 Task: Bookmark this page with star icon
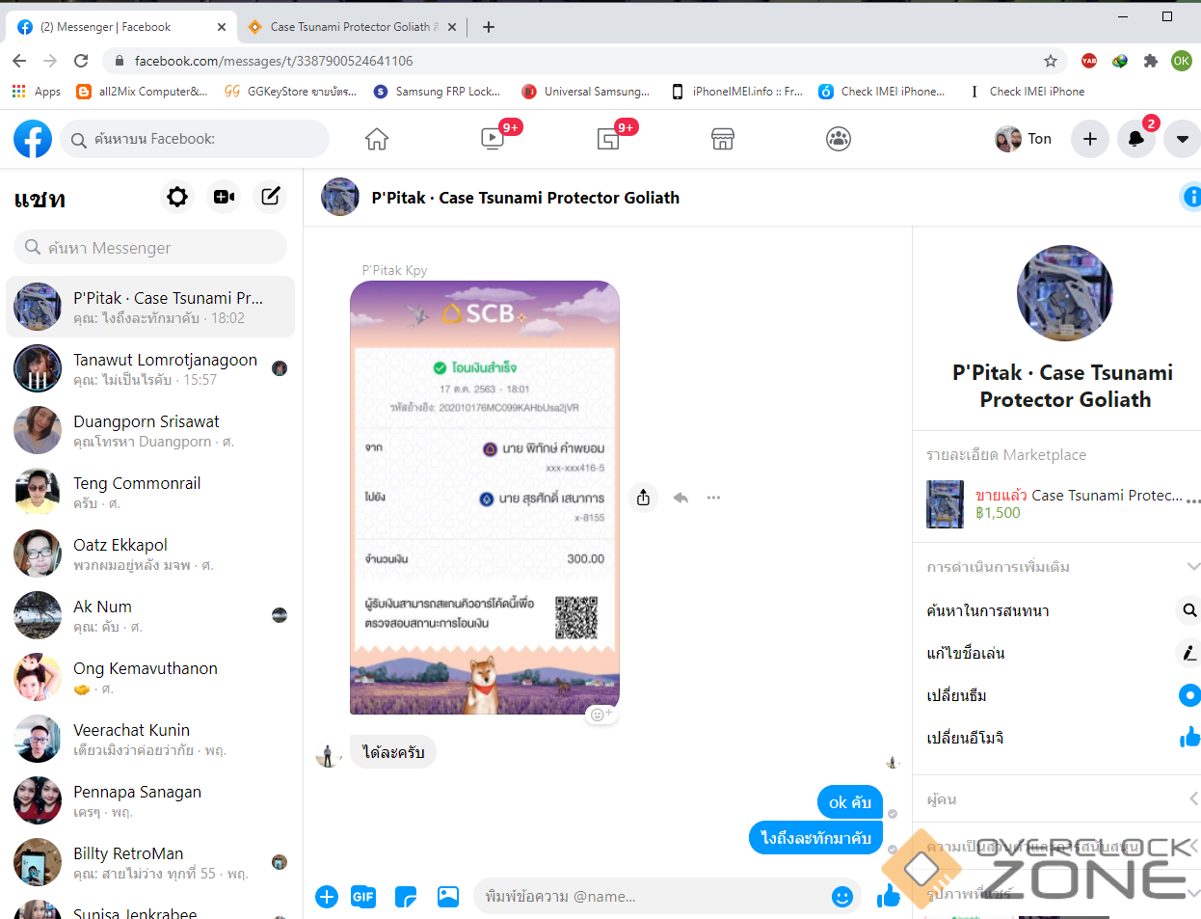(1051, 61)
